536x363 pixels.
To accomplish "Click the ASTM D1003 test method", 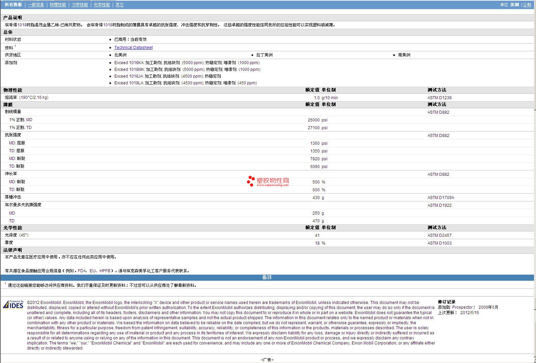I will coord(439,243).
